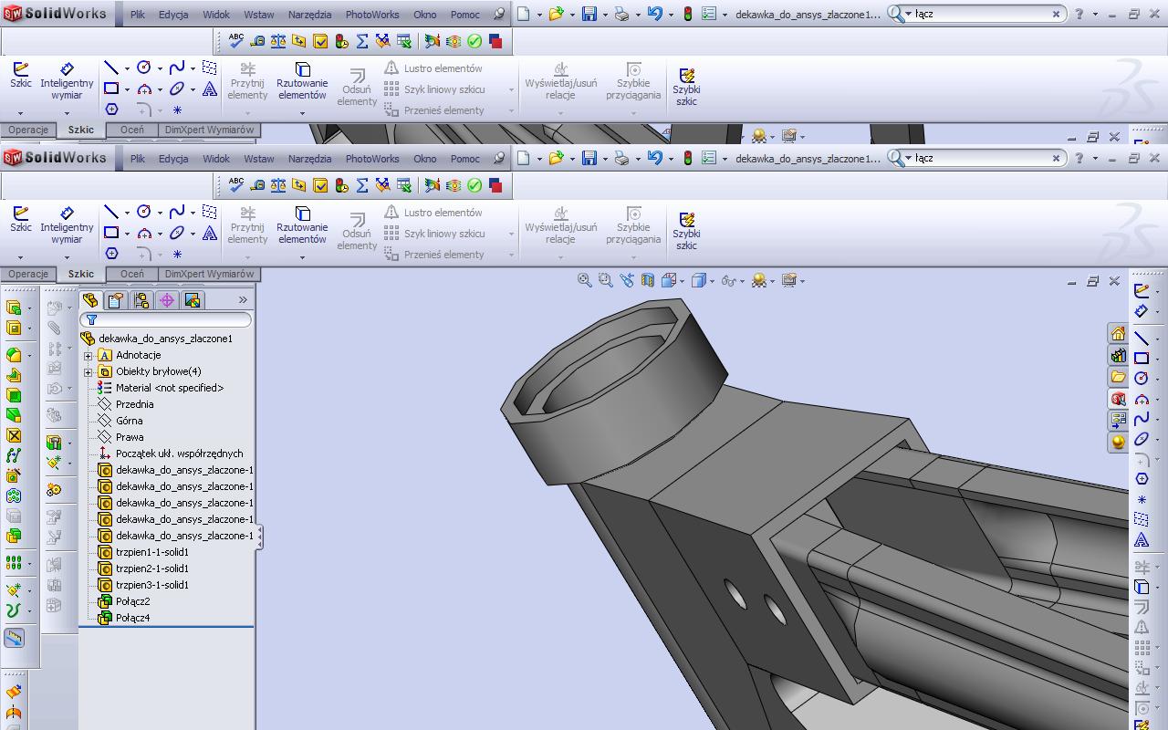Switch to Operacje tab in the front window
Image resolution: width=1168 pixels, height=730 pixels.
click(x=28, y=274)
